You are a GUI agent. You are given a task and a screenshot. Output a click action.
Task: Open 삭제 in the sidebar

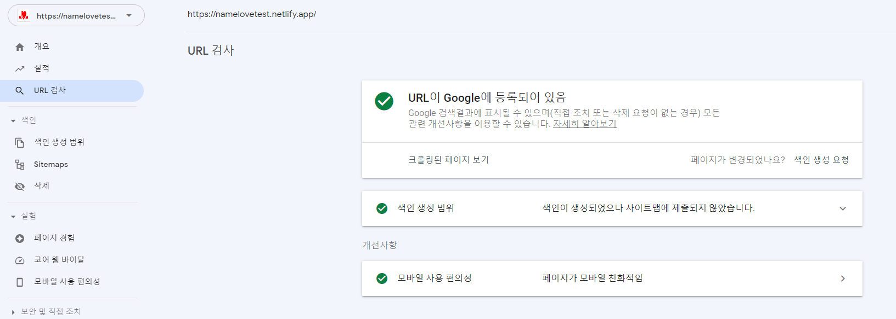click(x=72, y=186)
